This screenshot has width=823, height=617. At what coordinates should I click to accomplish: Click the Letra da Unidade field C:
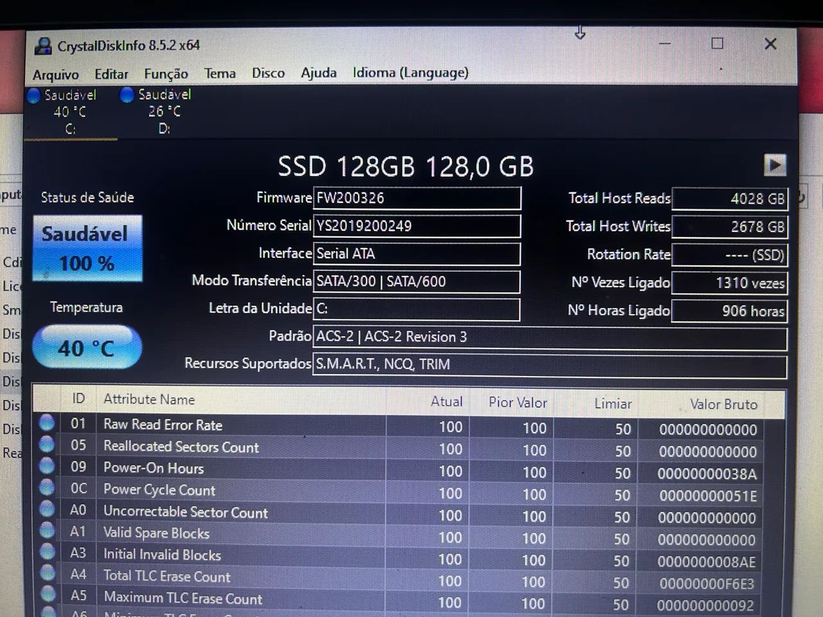(417, 308)
